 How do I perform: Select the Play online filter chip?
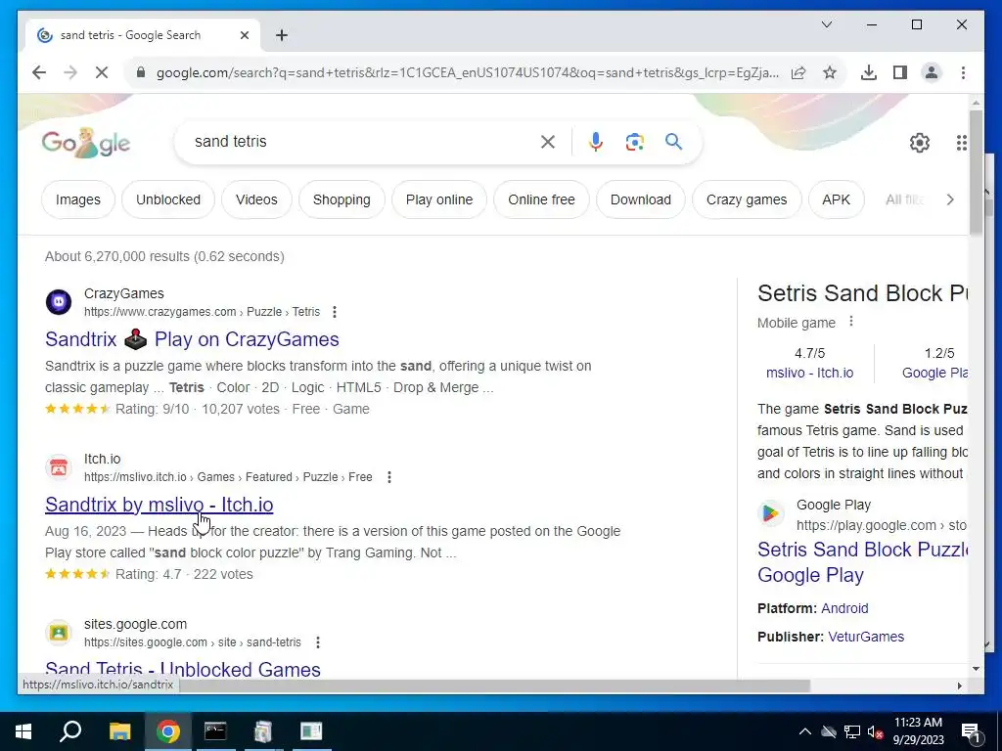(x=439, y=199)
